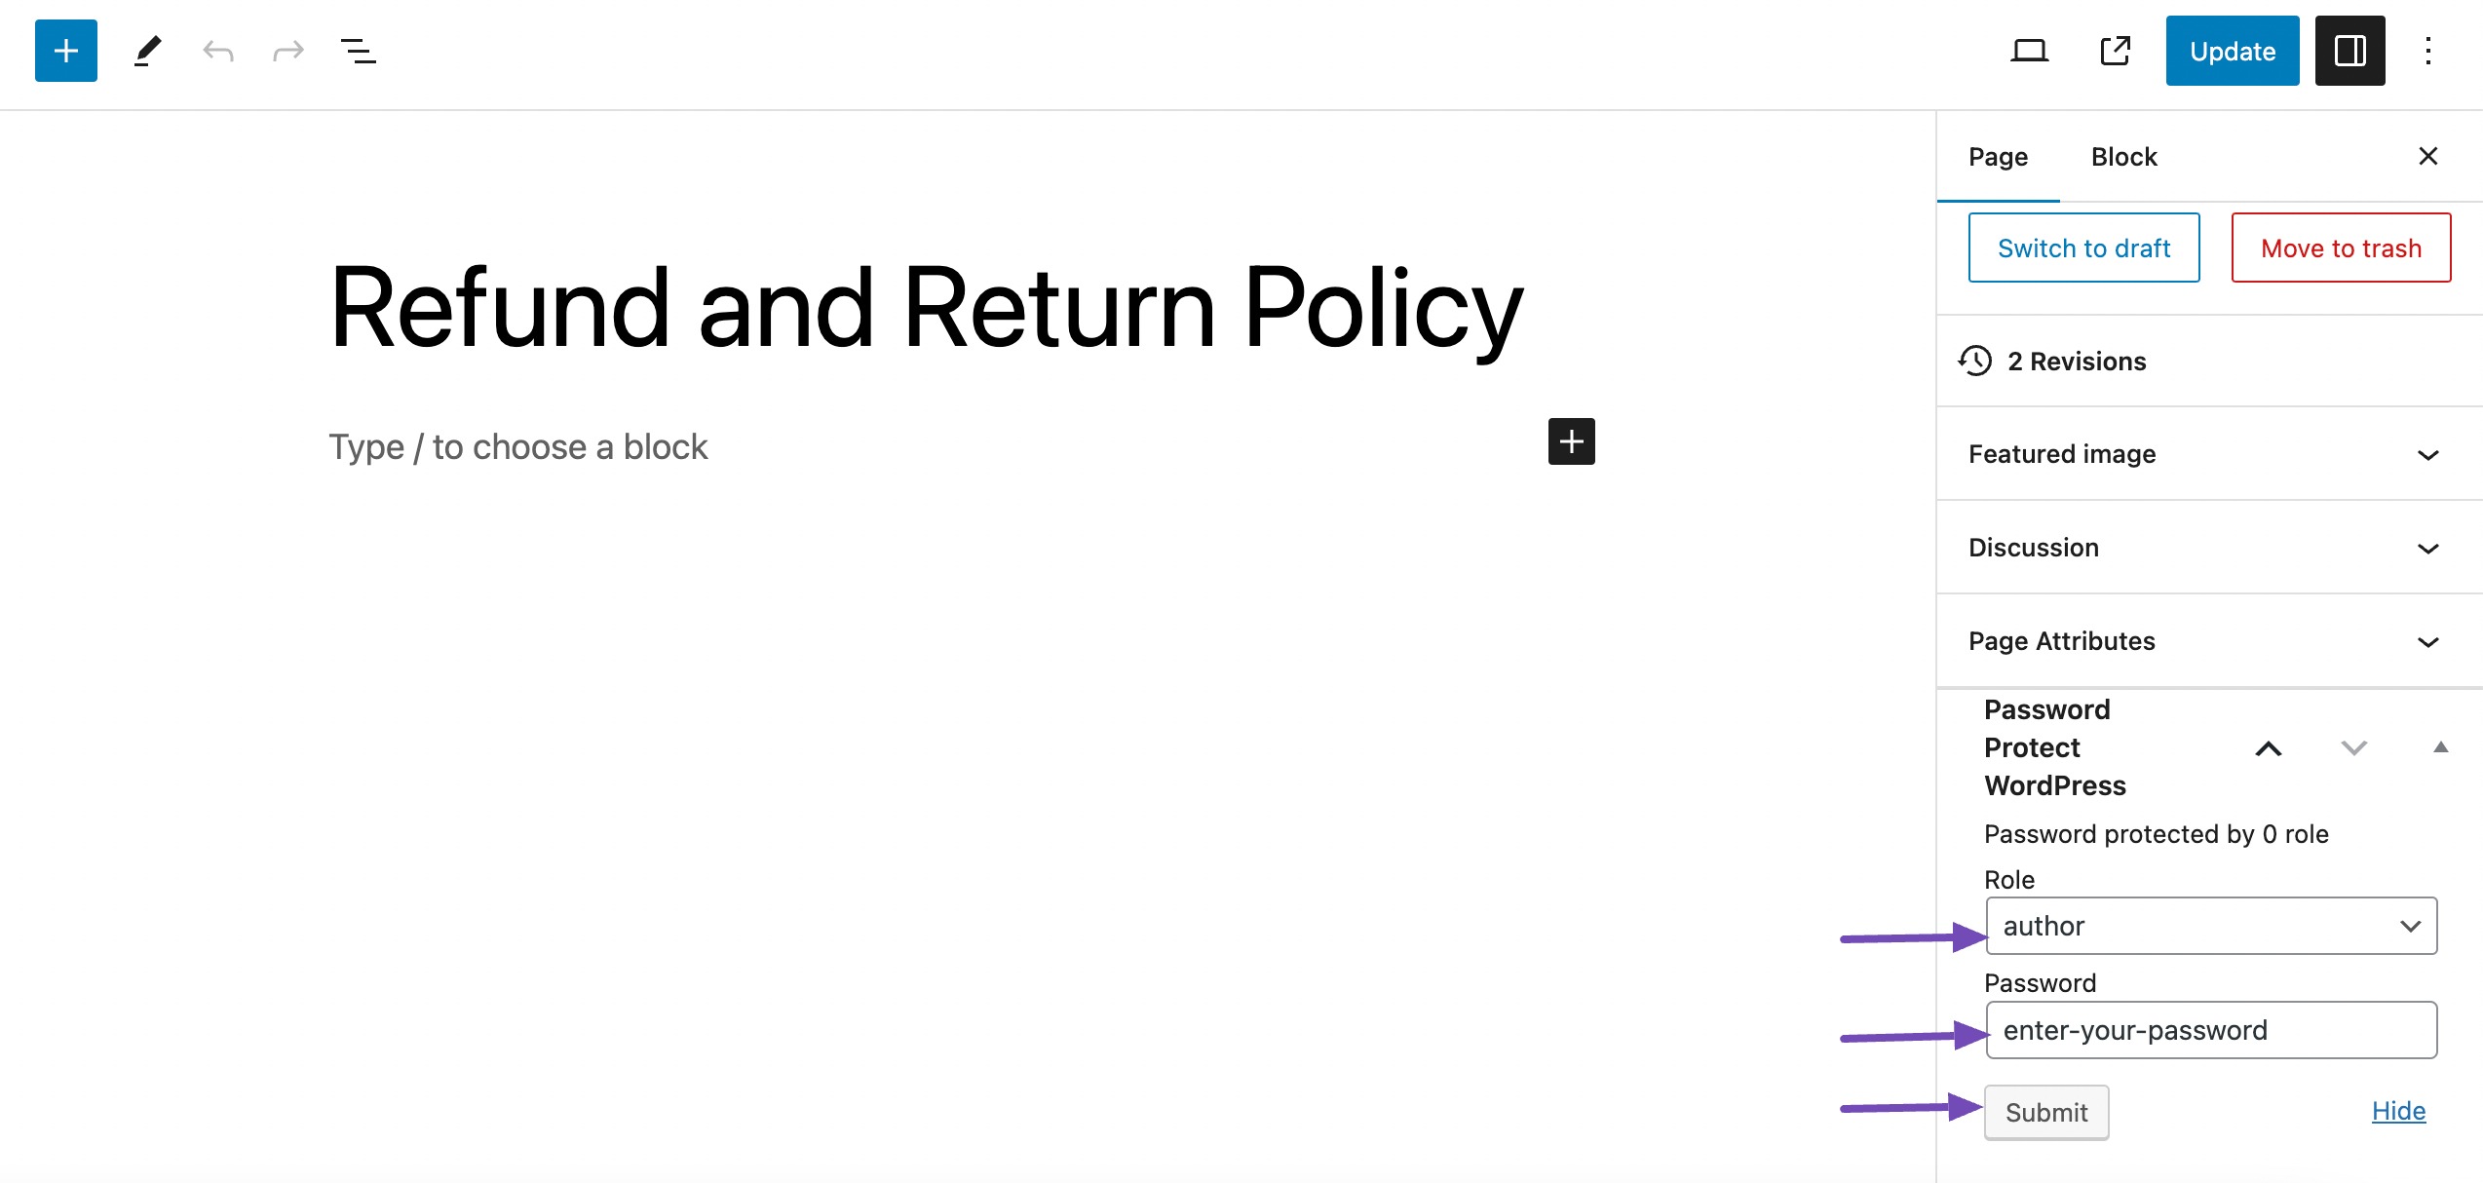Expand the Page Attributes section
Screen dimensions: 2483x1183
pos(2430,641)
